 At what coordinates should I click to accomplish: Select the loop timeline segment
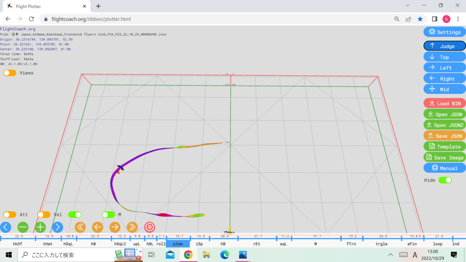438,244
